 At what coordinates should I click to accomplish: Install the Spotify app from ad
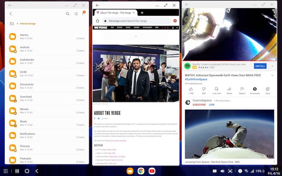[260, 66]
